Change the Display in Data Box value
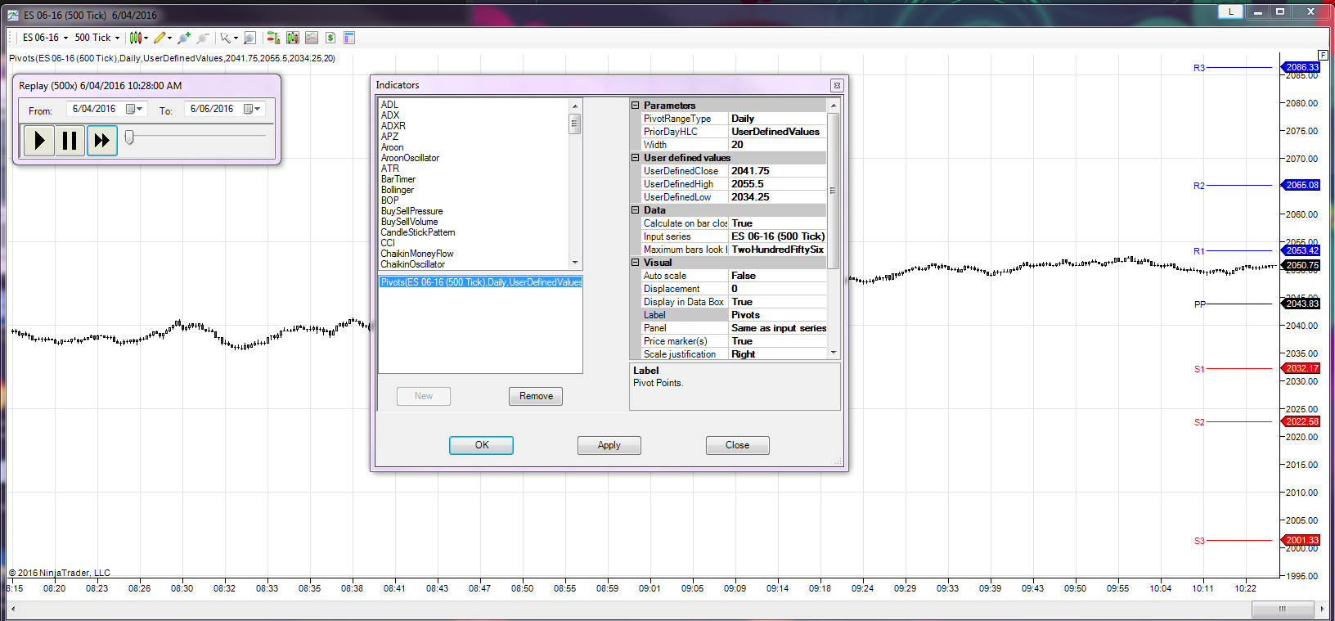Screen dimensions: 1335x621 (x=777, y=302)
